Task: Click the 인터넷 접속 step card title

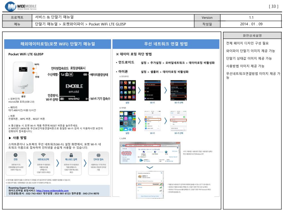Action: click(x=99, y=159)
